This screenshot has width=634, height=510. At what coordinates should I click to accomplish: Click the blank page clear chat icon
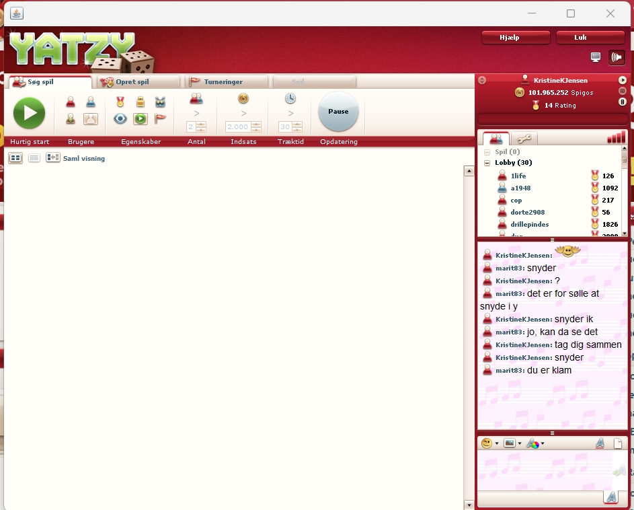[x=618, y=443]
